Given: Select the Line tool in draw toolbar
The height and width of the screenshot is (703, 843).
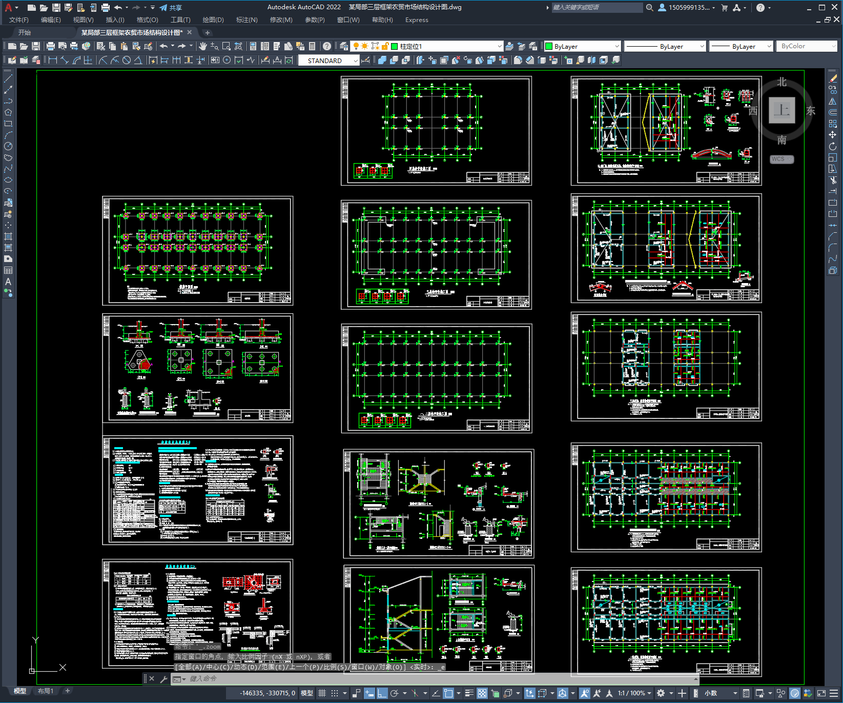Looking at the screenshot, I should pyautogui.click(x=8, y=78).
